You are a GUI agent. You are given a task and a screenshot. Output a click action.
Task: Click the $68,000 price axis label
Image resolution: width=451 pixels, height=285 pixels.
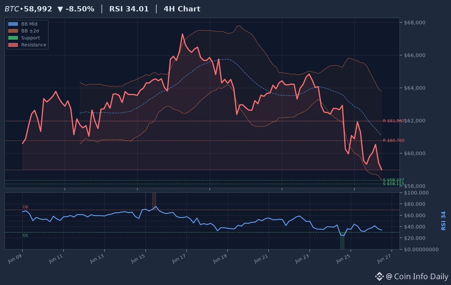click(x=414, y=23)
